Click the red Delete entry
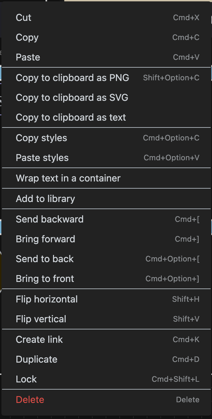 point(30,400)
